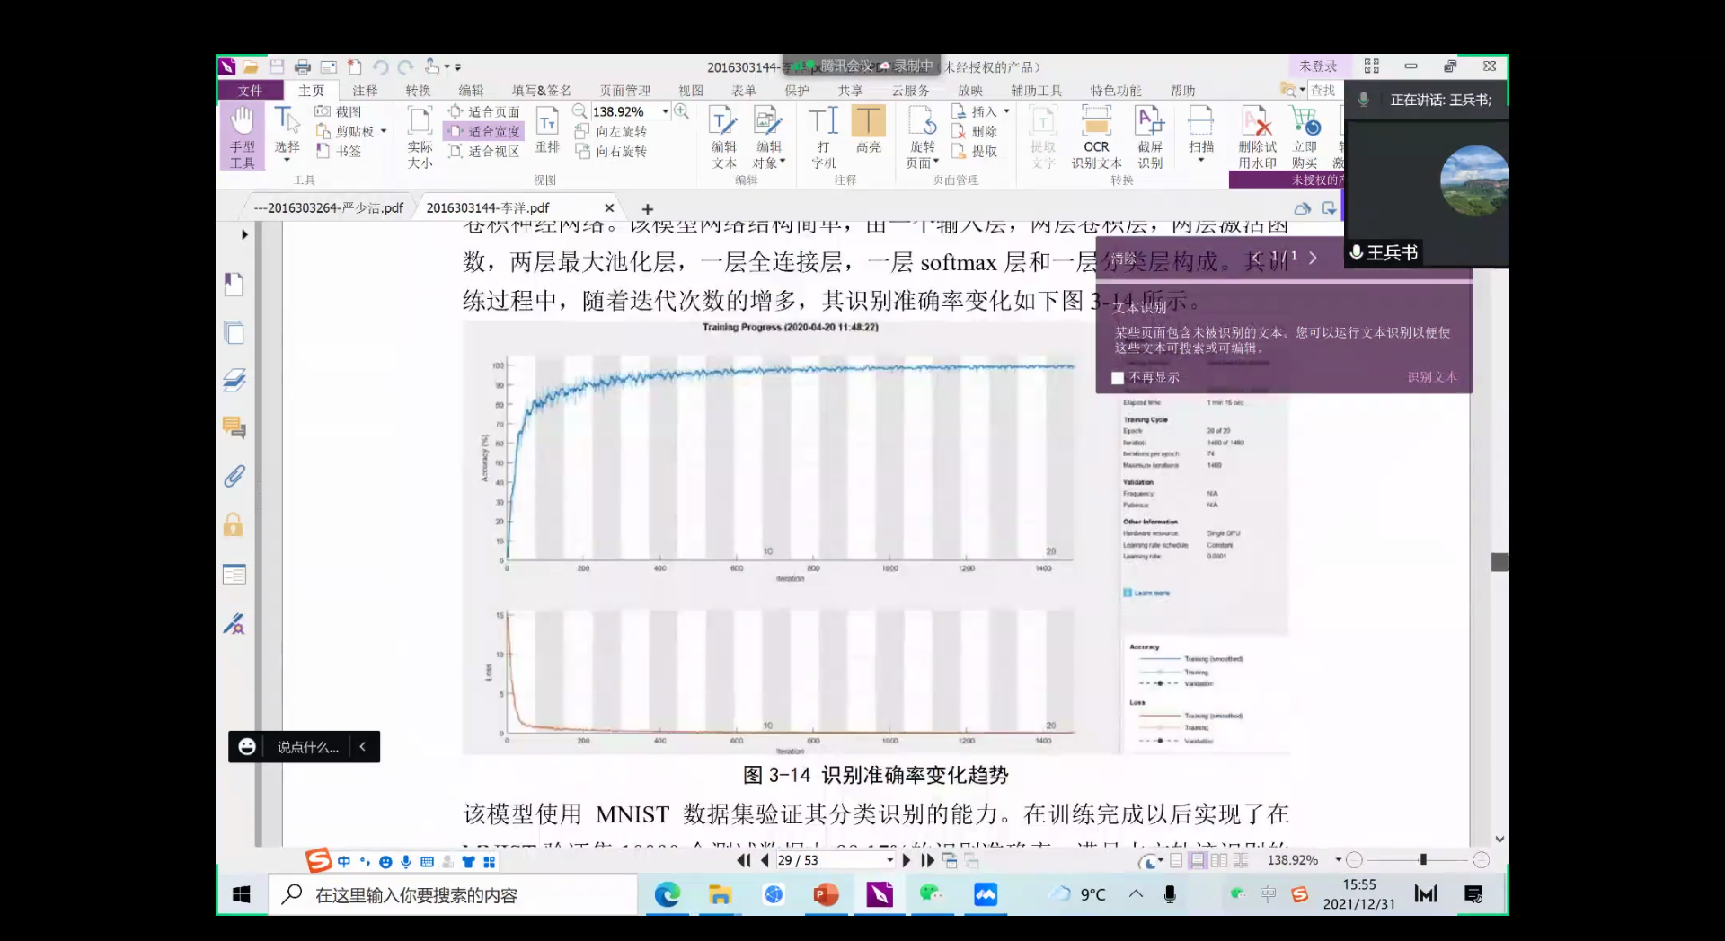Click the OCR 识别文本 icon
Image resolution: width=1725 pixels, height=941 pixels.
coord(1096,135)
